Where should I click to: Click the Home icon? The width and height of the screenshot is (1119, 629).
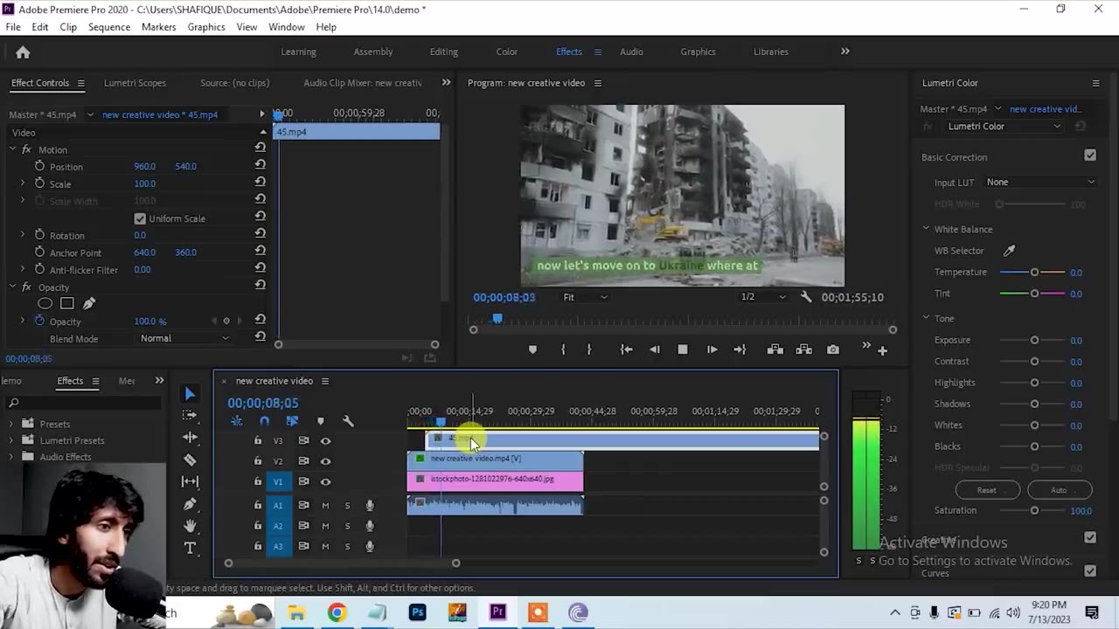[x=23, y=52]
